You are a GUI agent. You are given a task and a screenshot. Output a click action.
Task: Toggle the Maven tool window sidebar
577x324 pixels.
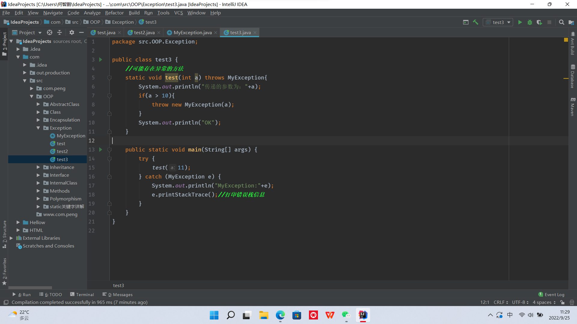coord(573,106)
